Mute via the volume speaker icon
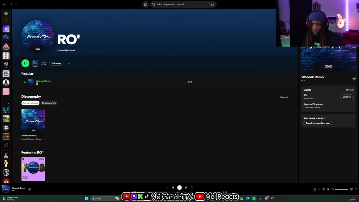Screen dimensions: 359x202 coord(333,189)
